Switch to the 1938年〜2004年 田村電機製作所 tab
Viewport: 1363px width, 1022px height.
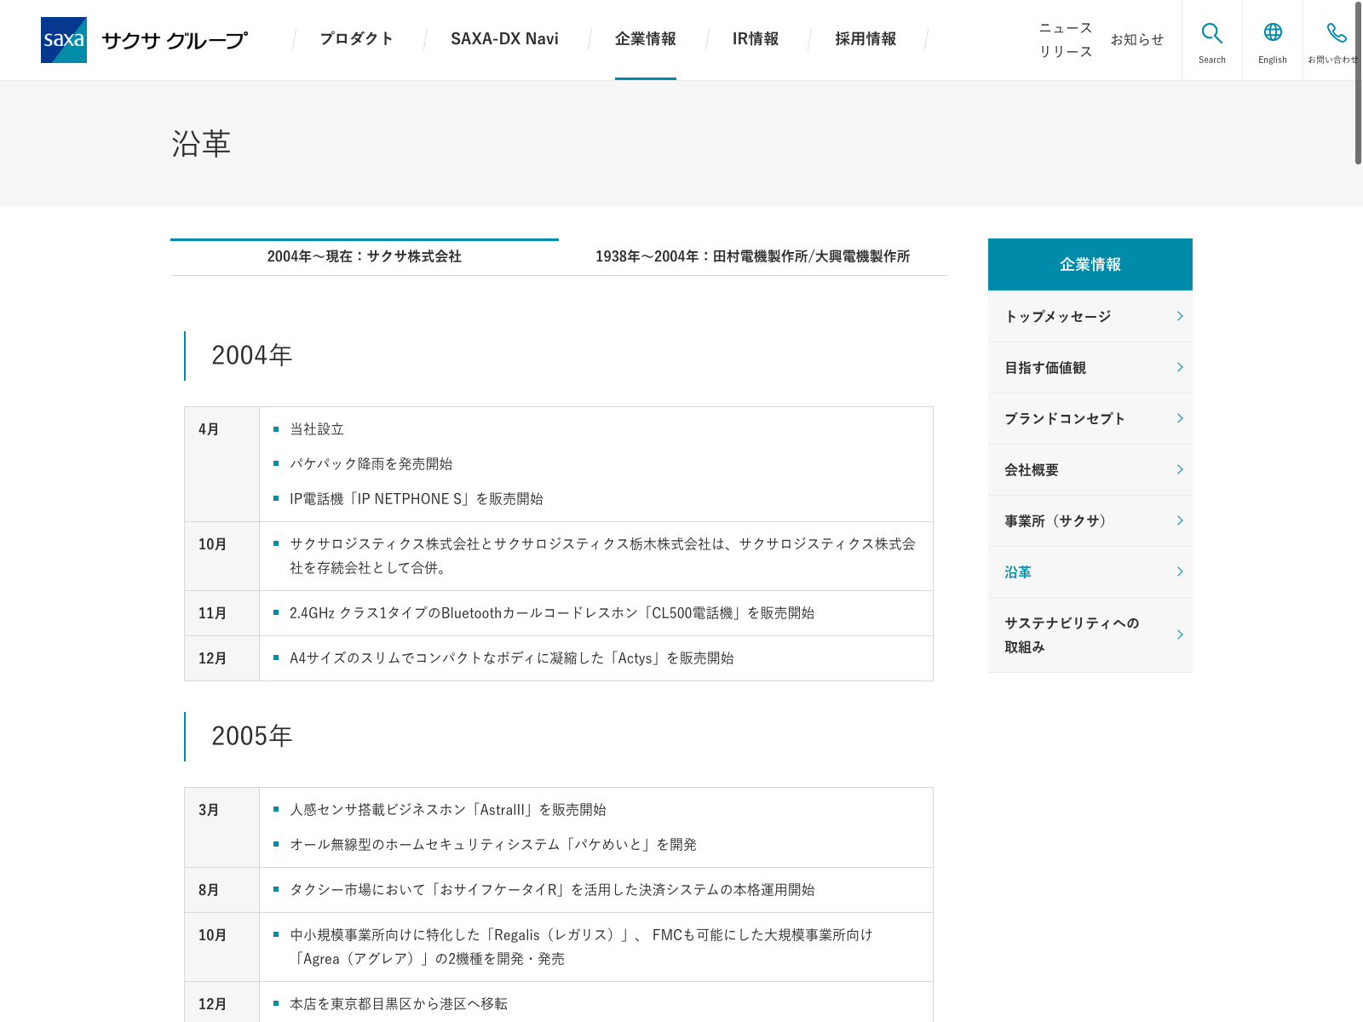(753, 257)
